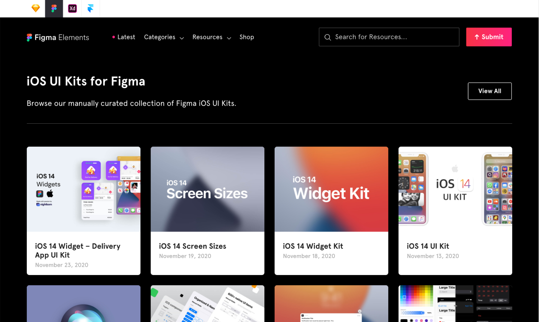Expand the Categories dropdown
This screenshot has height=322, width=539.
(x=160, y=37)
